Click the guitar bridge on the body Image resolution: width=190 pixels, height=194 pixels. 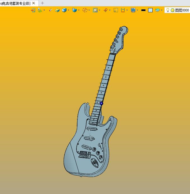(85, 155)
